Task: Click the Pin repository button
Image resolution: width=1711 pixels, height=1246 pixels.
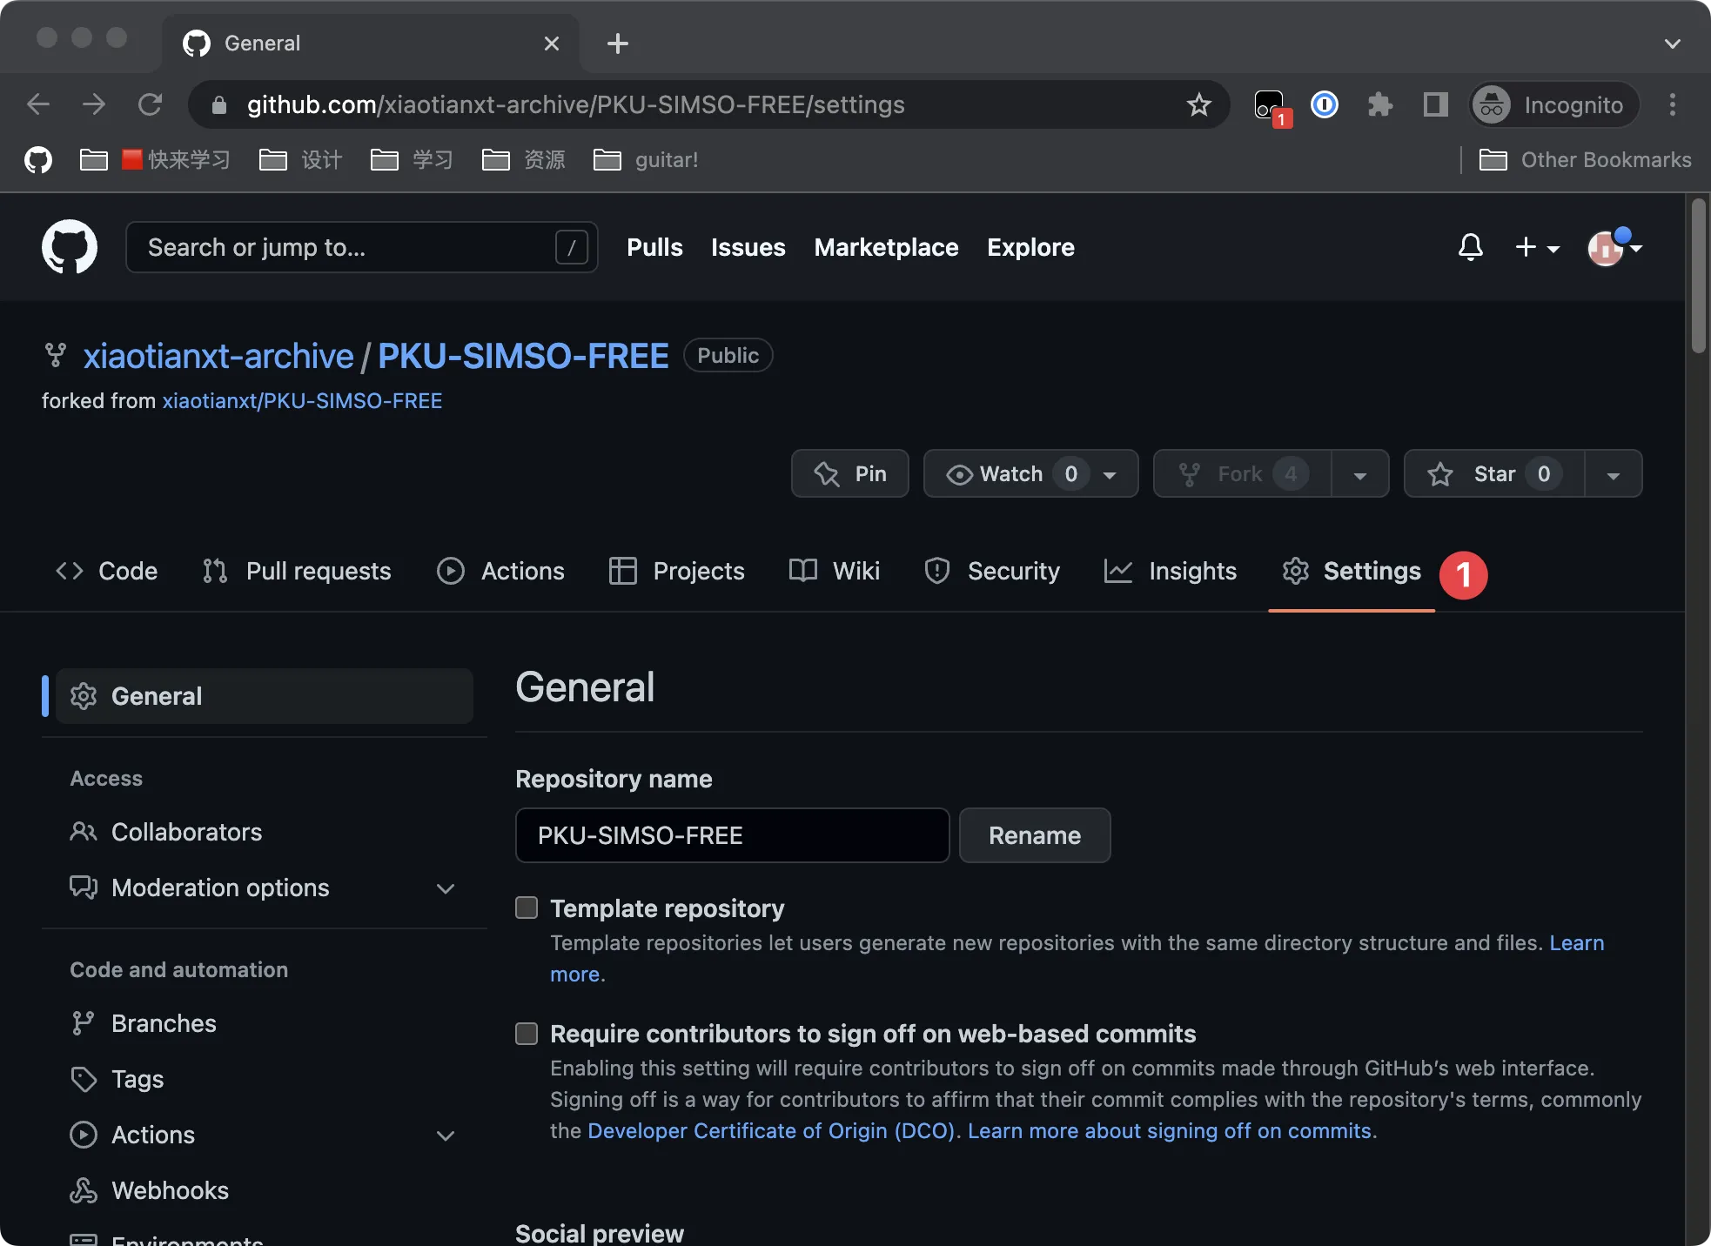Action: (850, 473)
